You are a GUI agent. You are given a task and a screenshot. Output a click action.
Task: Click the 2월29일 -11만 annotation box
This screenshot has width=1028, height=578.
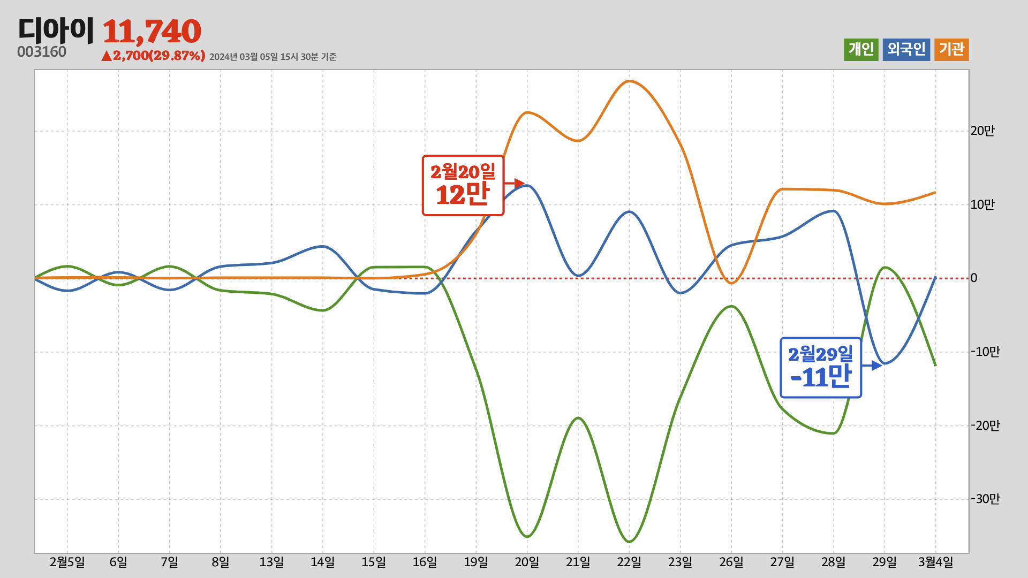pyautogui.click(x=821, y=368)
